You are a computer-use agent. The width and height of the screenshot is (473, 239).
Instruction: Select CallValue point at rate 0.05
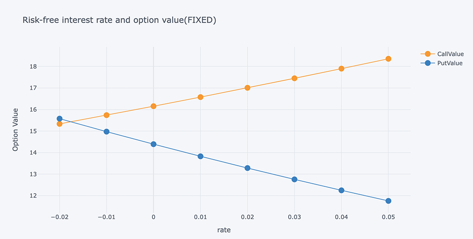click(x=388, y=59)
